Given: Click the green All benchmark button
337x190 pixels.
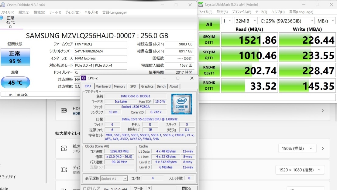Looking at the screenshot, I should pos(209,24).
